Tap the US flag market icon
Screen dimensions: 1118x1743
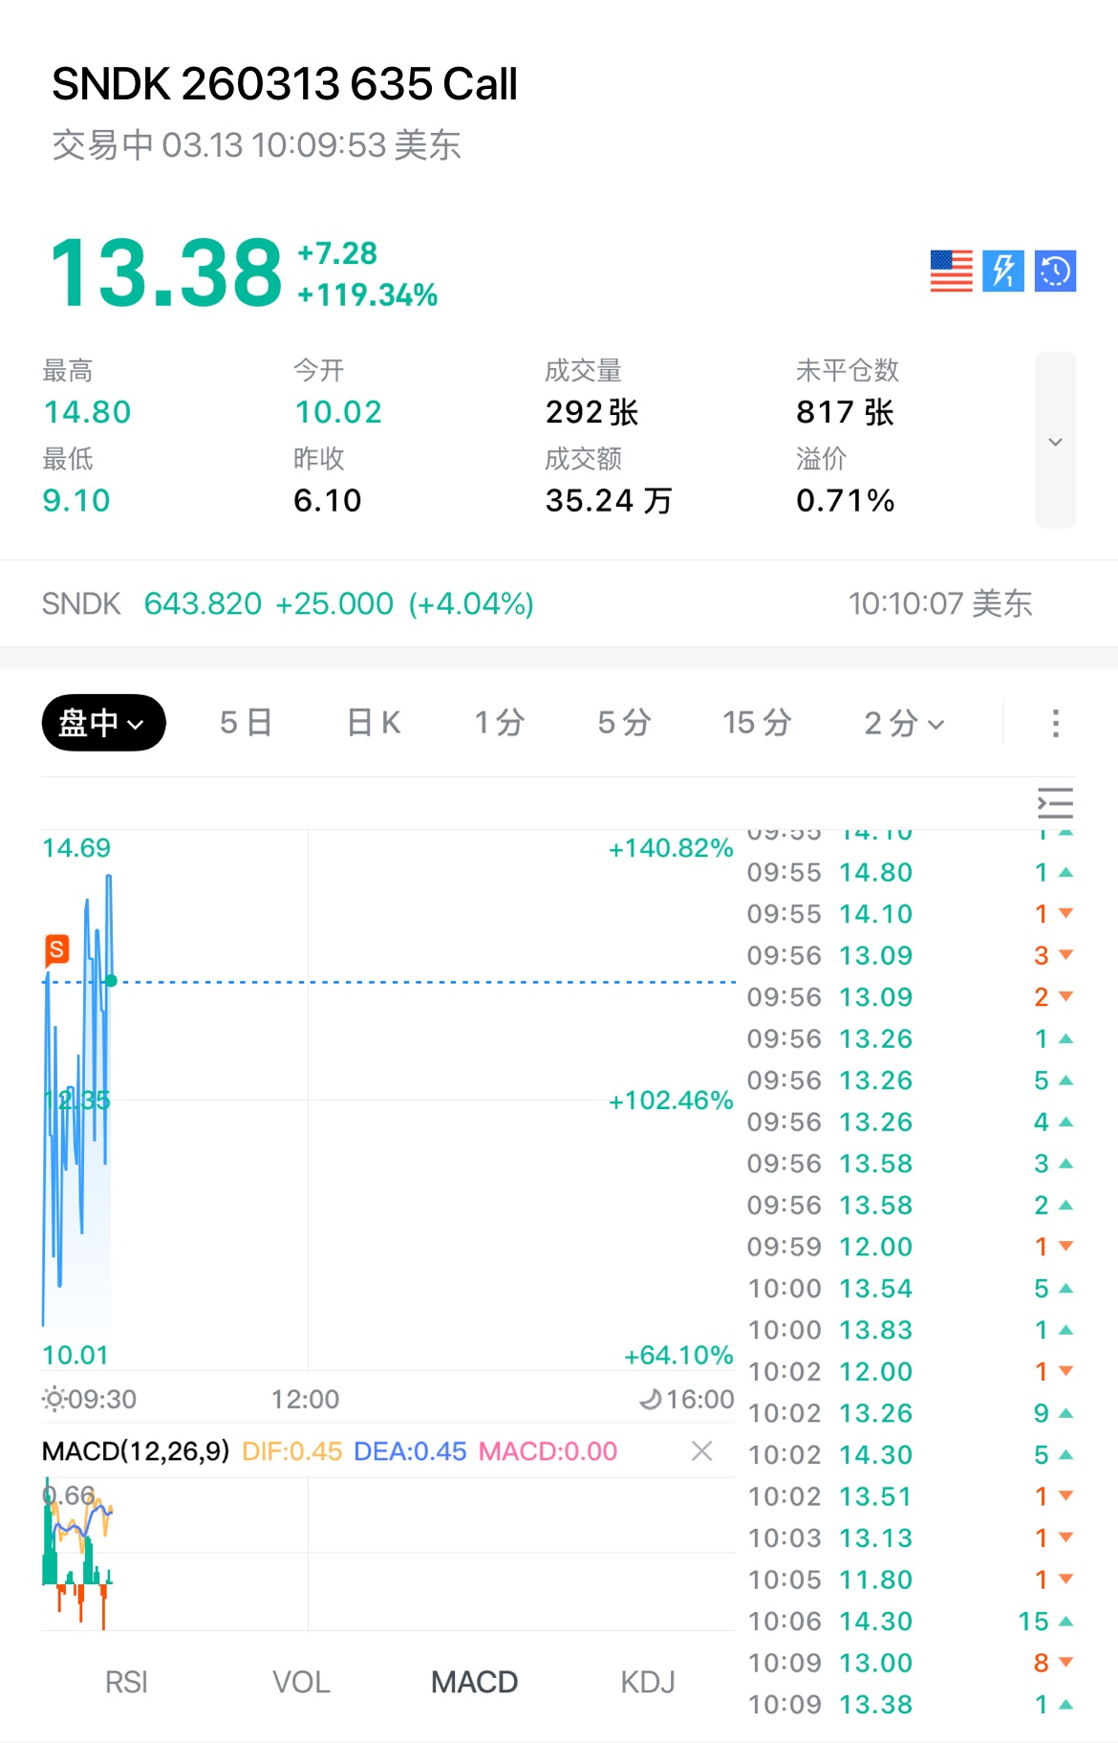click(951, 271)
